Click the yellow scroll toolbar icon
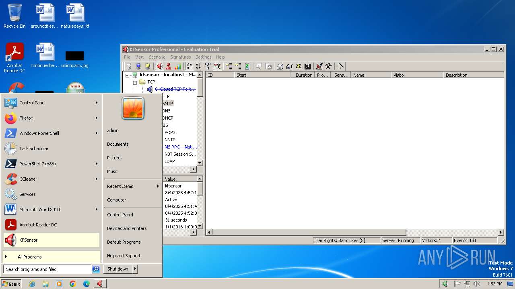 [x=298, y=66]
